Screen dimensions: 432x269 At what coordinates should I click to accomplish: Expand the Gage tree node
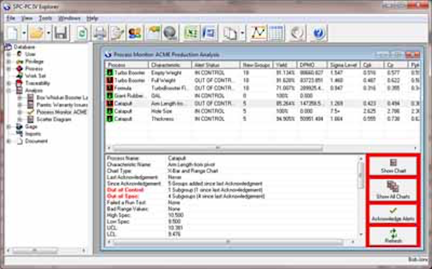(x=8, y=127)
